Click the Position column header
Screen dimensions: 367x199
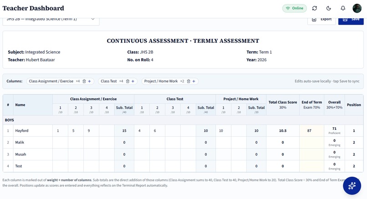tap(354, 104)
